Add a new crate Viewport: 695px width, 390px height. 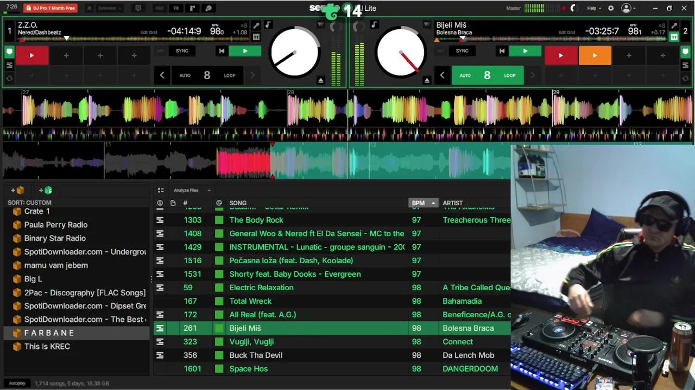[x=17, y=190]
